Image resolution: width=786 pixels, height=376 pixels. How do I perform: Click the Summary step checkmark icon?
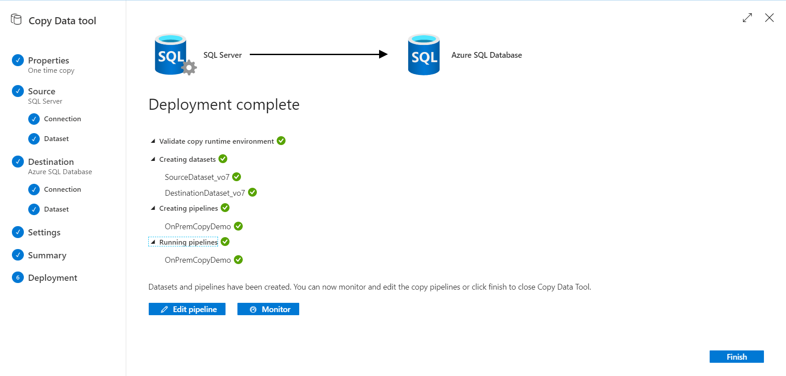18,255
